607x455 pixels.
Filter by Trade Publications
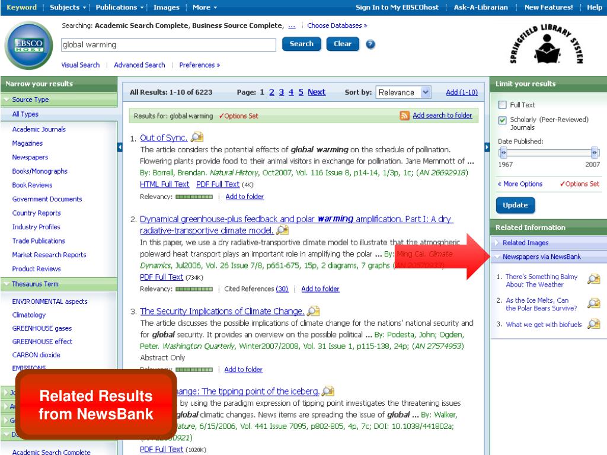[x=39, y=241]
